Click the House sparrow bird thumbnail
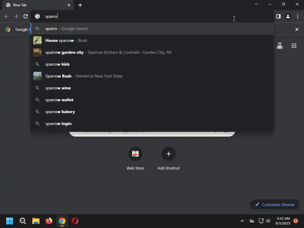The height and width of the screenshot is (228, 304). coord(37,40)
